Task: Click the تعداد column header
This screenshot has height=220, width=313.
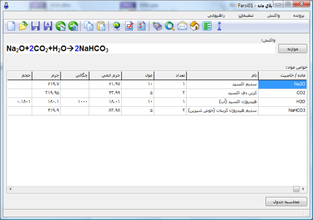Action: tap(170, 76)
